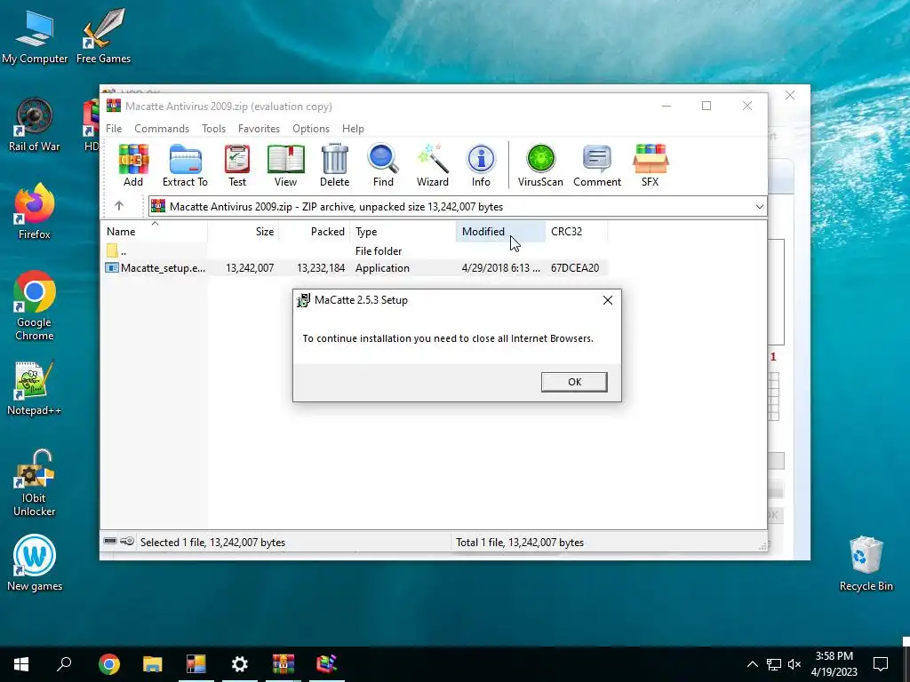Click the View toolbar icon
Image resolution: width=910 pixels, height=682 pixels.
point(285,165)
